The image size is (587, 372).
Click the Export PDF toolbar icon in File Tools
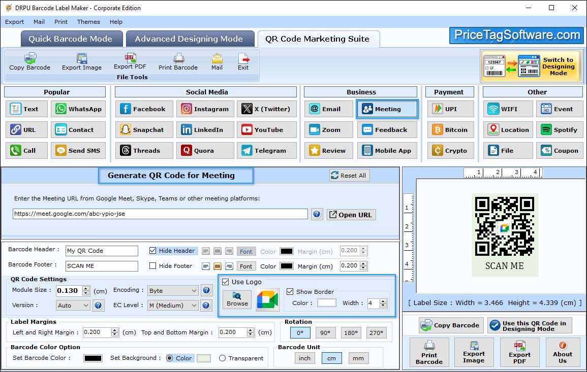click(x=130, y=62)
